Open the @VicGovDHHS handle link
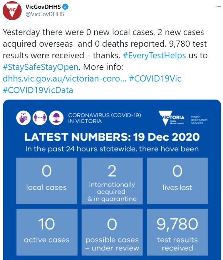 pos(45,14)
